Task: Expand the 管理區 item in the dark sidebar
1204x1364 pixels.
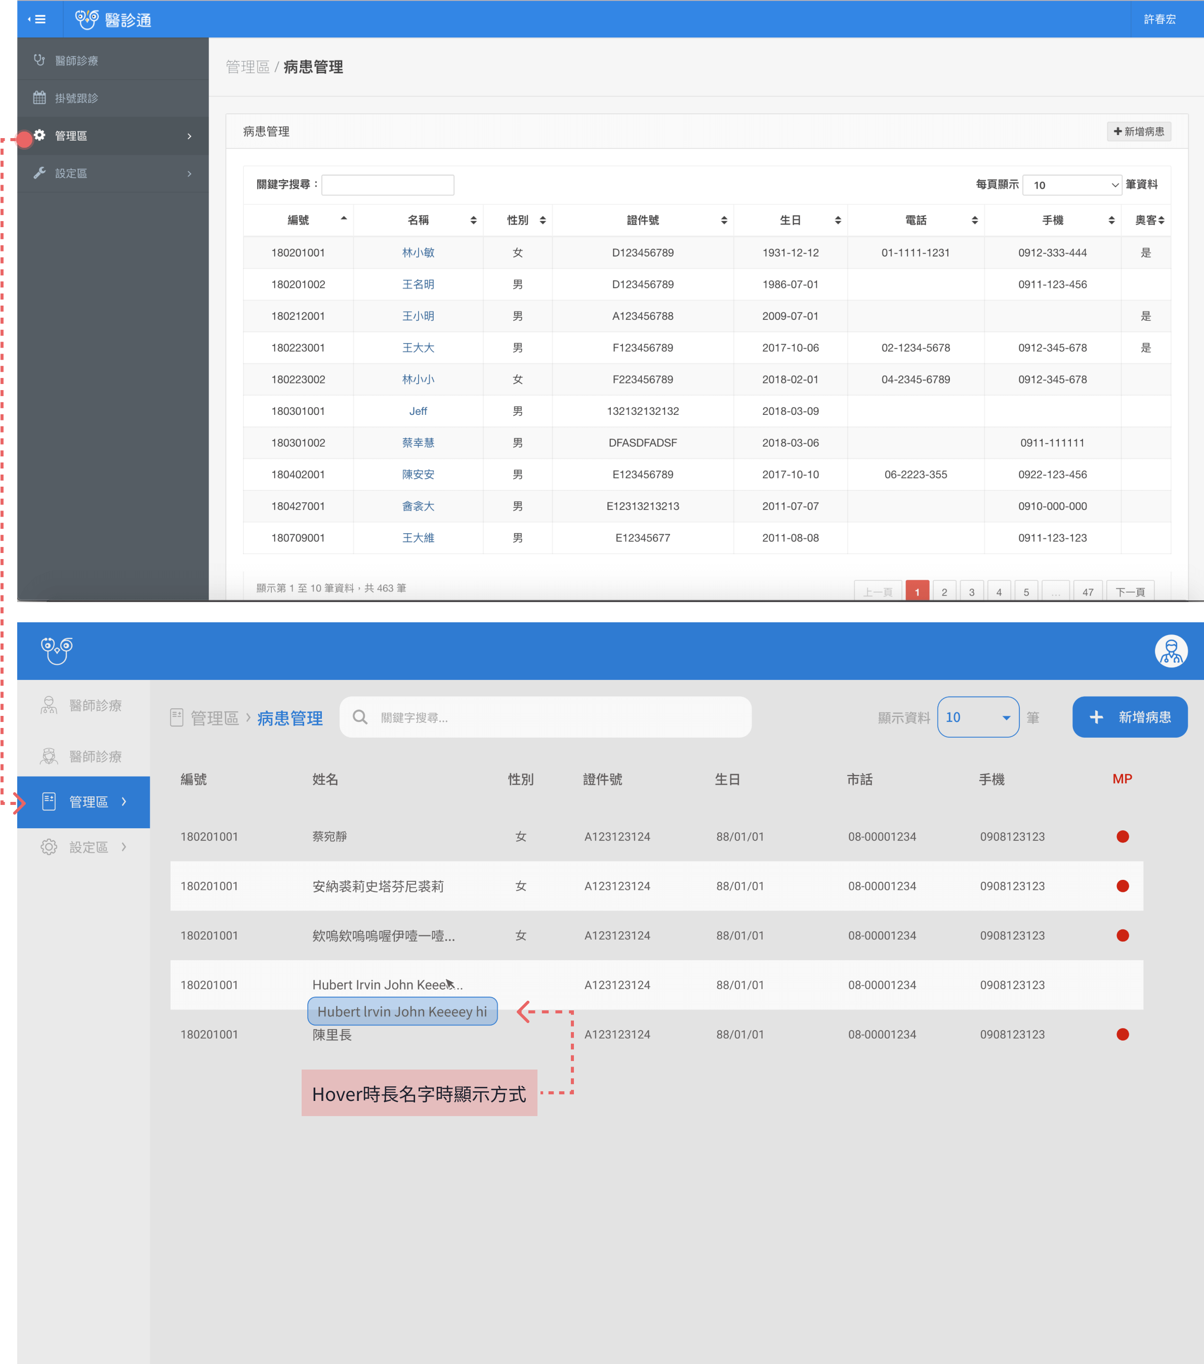Action: pyautogui.click(x=113, y=136)
